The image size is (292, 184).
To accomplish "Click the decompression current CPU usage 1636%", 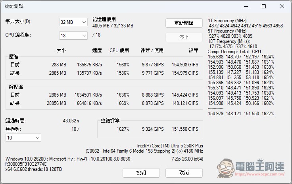I will click(123, 95).
